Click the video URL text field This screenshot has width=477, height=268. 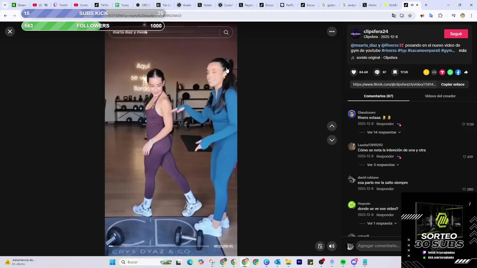tap(394, 84)
